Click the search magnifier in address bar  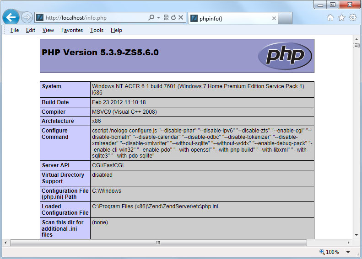[x=151, y=17]
